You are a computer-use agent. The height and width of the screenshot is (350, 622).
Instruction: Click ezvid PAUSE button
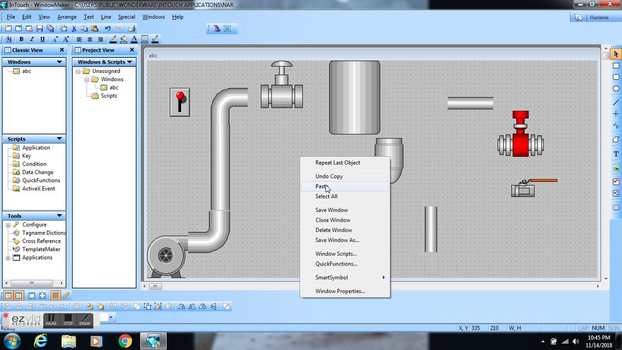(52, 320)
